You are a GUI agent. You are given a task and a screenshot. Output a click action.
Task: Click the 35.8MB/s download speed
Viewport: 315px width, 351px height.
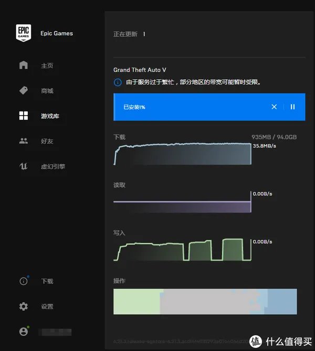coord(265,146)
